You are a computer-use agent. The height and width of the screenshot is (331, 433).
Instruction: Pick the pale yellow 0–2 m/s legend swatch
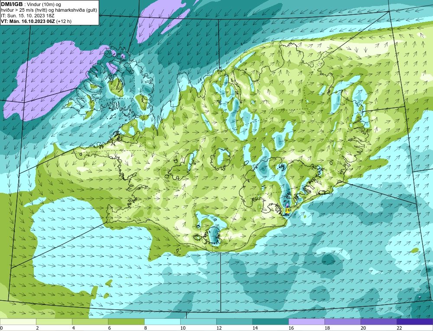coord(18,321)
